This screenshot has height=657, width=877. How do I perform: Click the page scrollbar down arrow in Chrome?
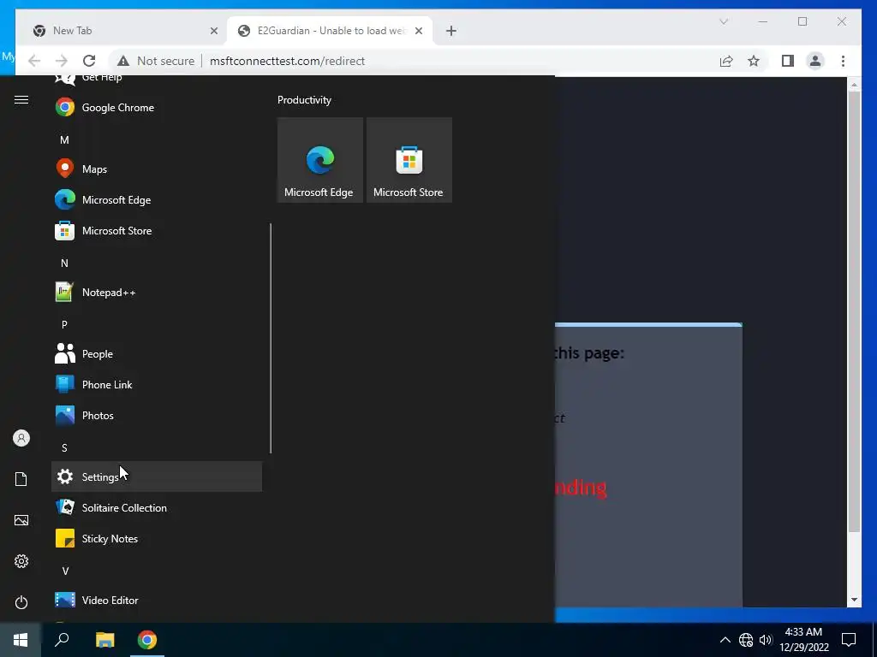[x=854, y=600]
